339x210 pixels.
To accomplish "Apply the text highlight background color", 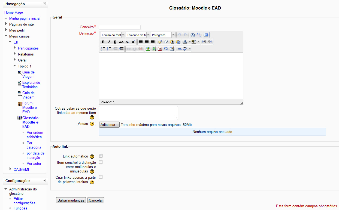I will 194,42.
